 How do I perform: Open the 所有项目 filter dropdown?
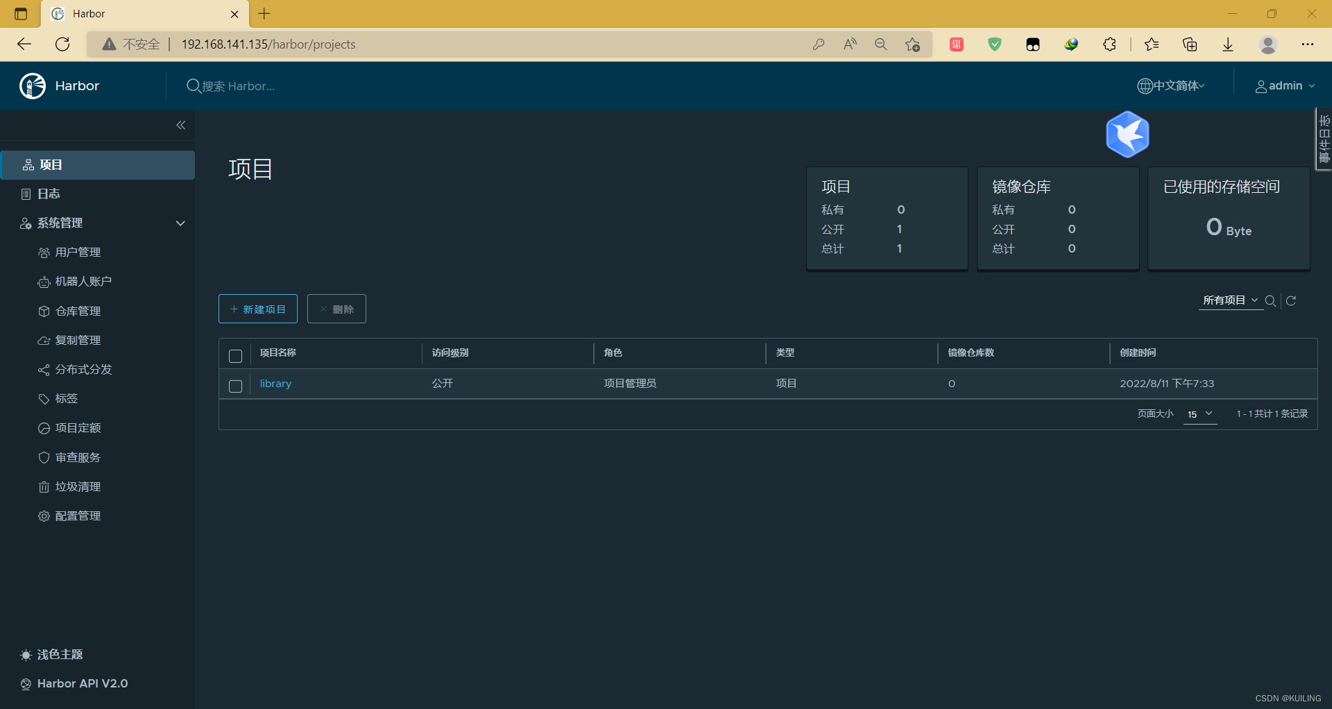point(1231,300)
